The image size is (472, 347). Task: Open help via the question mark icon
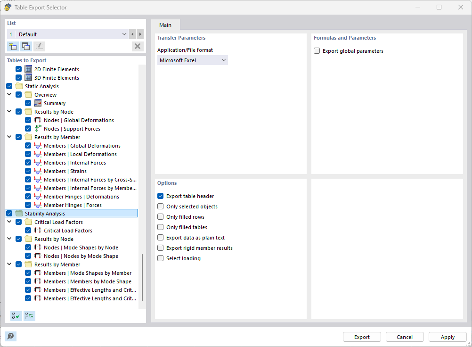(10, 336)
